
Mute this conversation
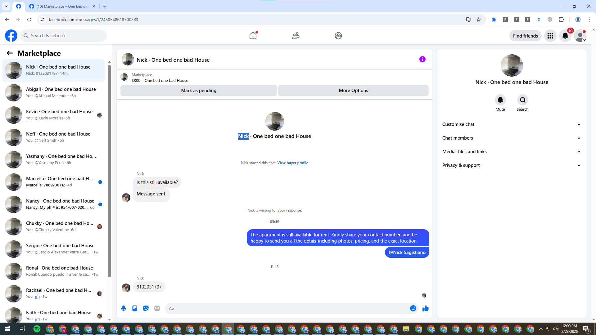coord(500,100)
